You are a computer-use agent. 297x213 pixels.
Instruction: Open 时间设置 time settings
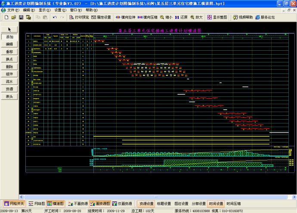pyautogui.click(x=216, y=204)
